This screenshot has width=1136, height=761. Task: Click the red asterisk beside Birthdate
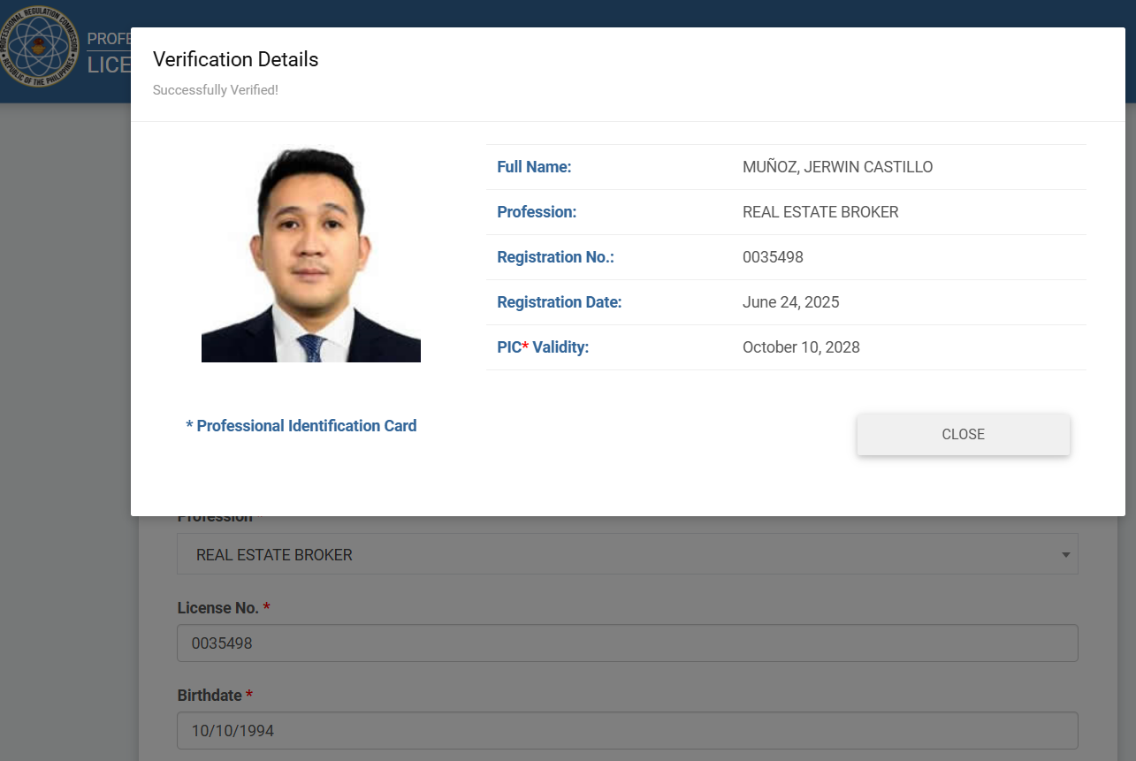248,695
